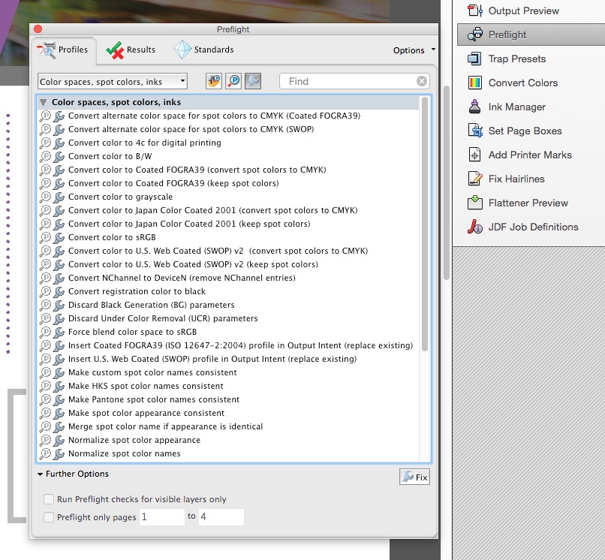The height and width of the screenshot is (560, 605).
Task: Click the Preflight tool icon in sidebar
Action: click(x=475, y=35)
